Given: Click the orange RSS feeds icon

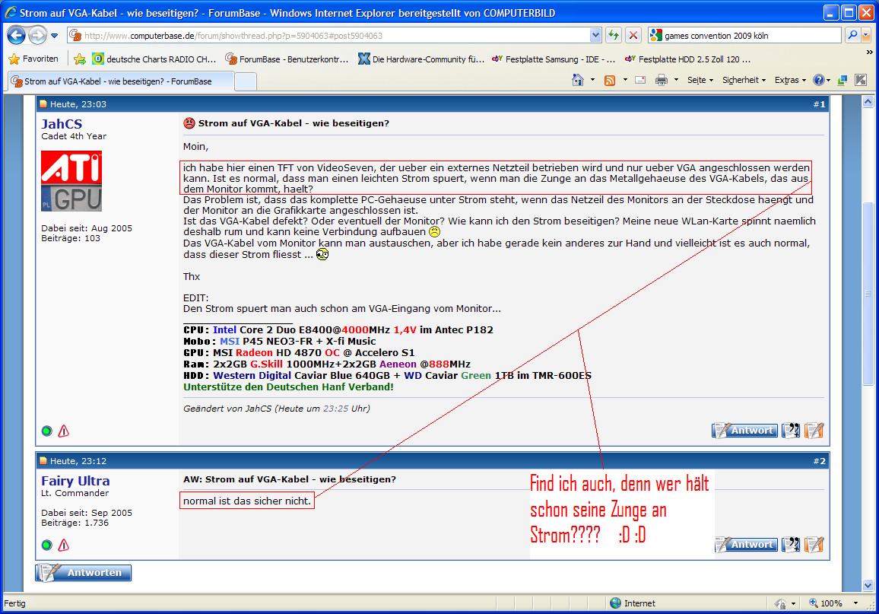Looking at the screenshot, I should tap(610, 80).
